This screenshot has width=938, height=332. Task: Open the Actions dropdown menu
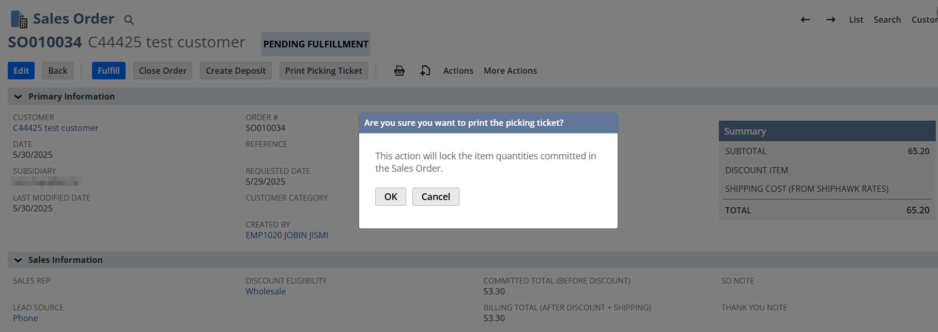(458, 71)
